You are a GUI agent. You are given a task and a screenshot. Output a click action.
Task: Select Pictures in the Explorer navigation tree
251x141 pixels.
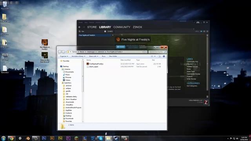(x=67, y=78)
